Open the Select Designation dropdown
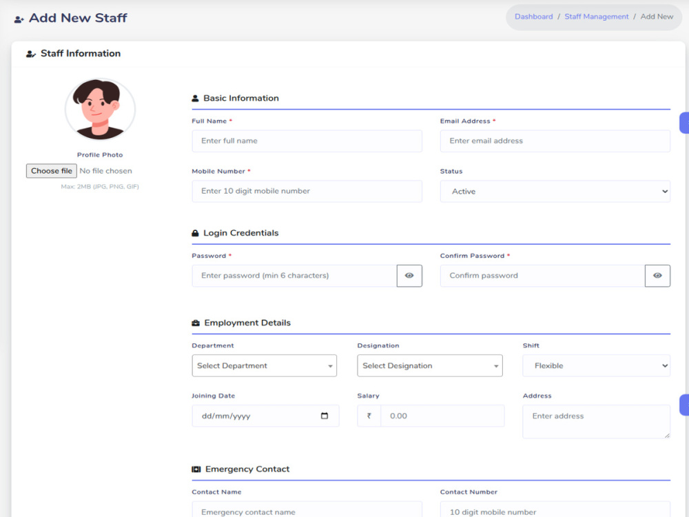This screenshot has height=517, width=689. 430,366
